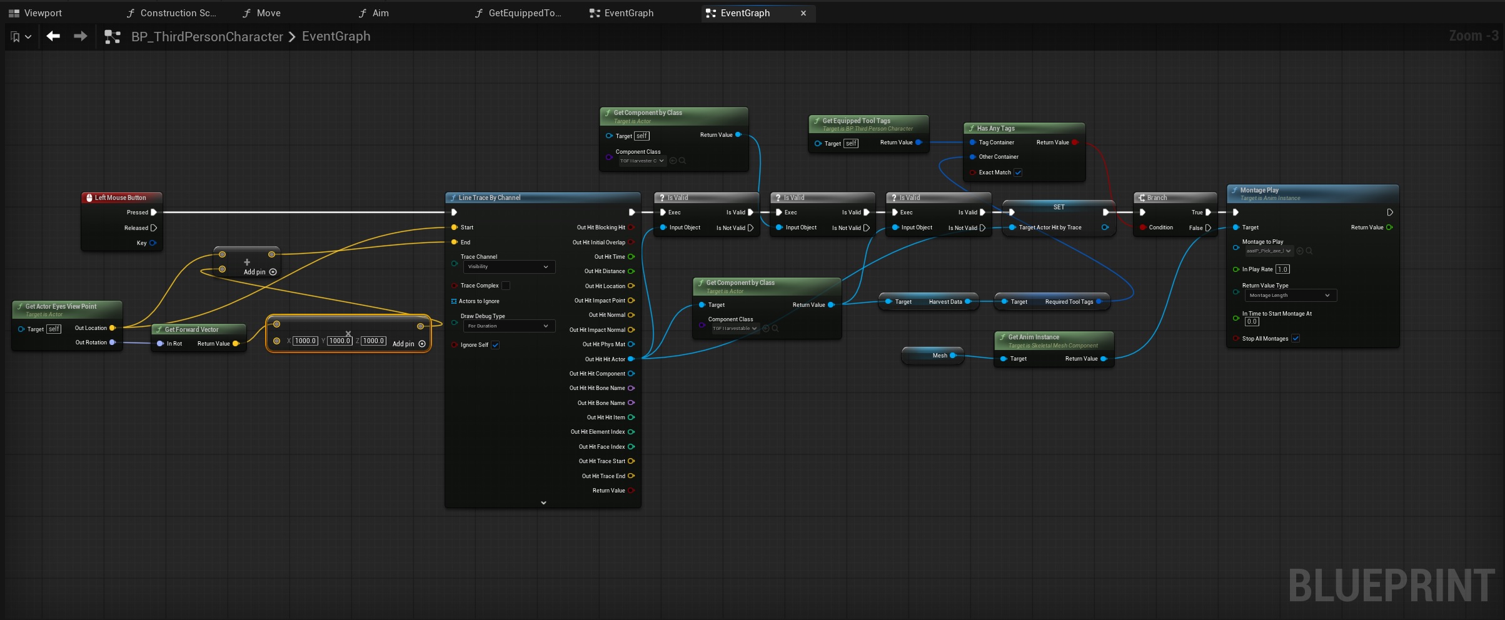Click the False exec pin on Branch
This screenshot has height=620, width=1505.
1208,228
